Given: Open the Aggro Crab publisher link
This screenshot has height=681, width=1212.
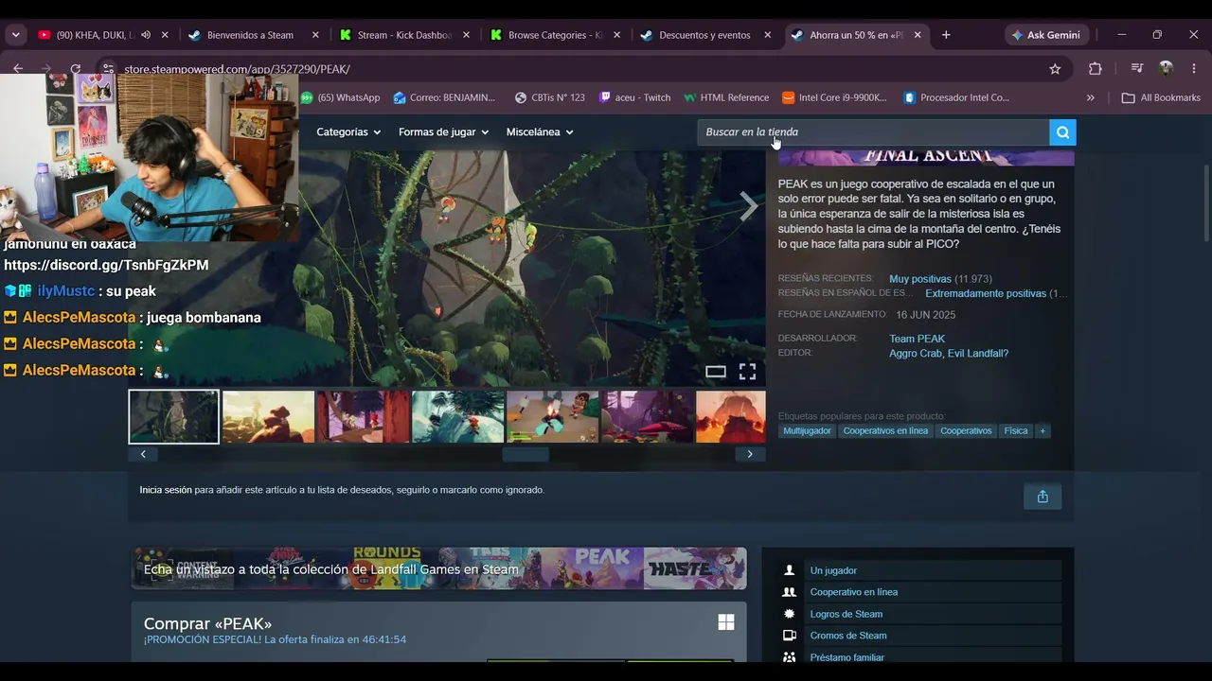Looking at the screenshot, I should click(916, 354).
